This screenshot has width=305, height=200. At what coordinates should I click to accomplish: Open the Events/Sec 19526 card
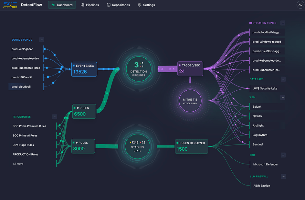(x=84, y=69)
